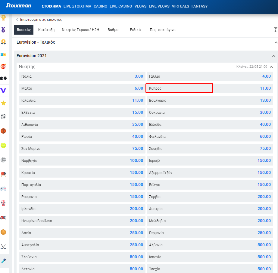278x273 pixels.
Task: Click the collapse-all icon beside the tabs
Action: (275, 30)
